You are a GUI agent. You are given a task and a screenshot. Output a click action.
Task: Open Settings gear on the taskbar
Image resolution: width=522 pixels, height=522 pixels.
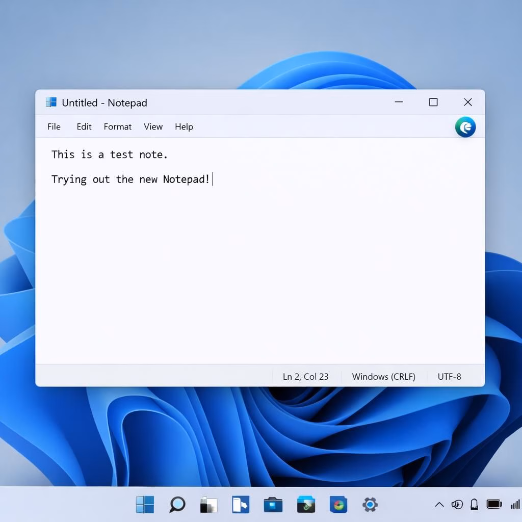point(370,505)
